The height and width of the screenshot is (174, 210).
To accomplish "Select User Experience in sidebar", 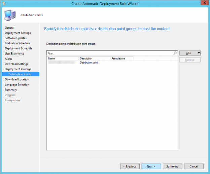I will [x=14, y=54].
